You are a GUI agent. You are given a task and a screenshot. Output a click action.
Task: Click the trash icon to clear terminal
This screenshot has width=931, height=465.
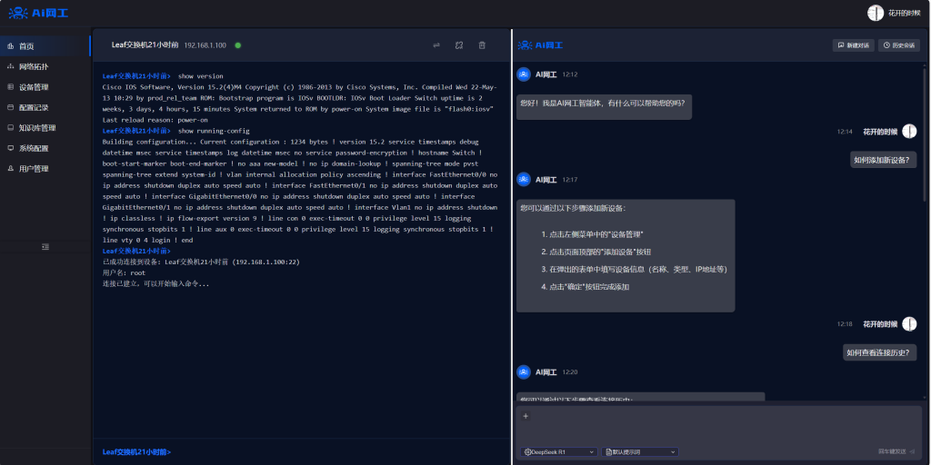(482, 45)
